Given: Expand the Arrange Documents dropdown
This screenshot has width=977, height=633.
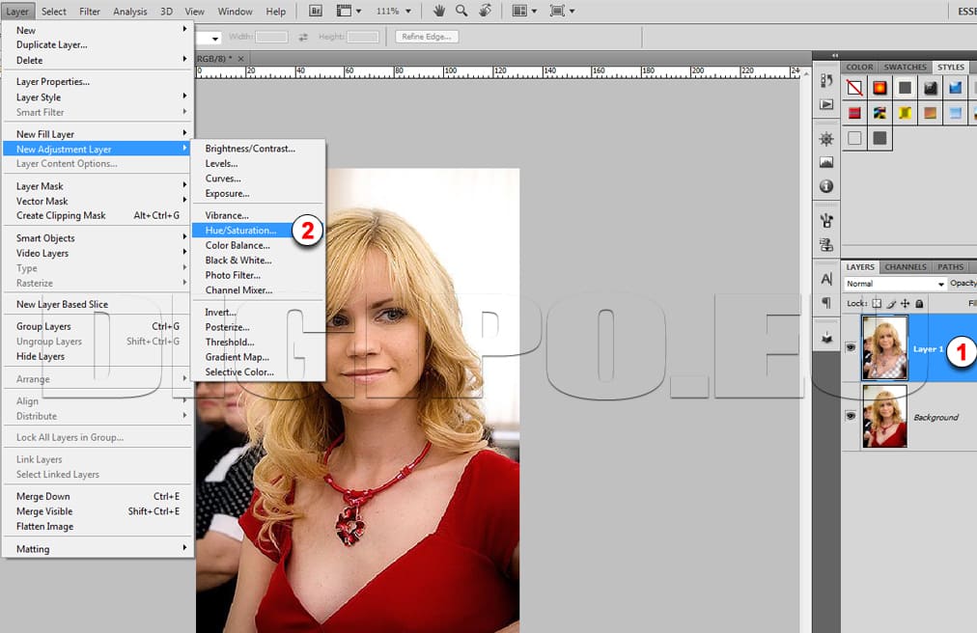Looking at the screenshot, I should (526, 11).
